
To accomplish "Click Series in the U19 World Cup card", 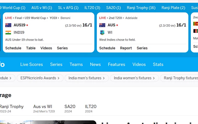I will click(x=62, y=48).
